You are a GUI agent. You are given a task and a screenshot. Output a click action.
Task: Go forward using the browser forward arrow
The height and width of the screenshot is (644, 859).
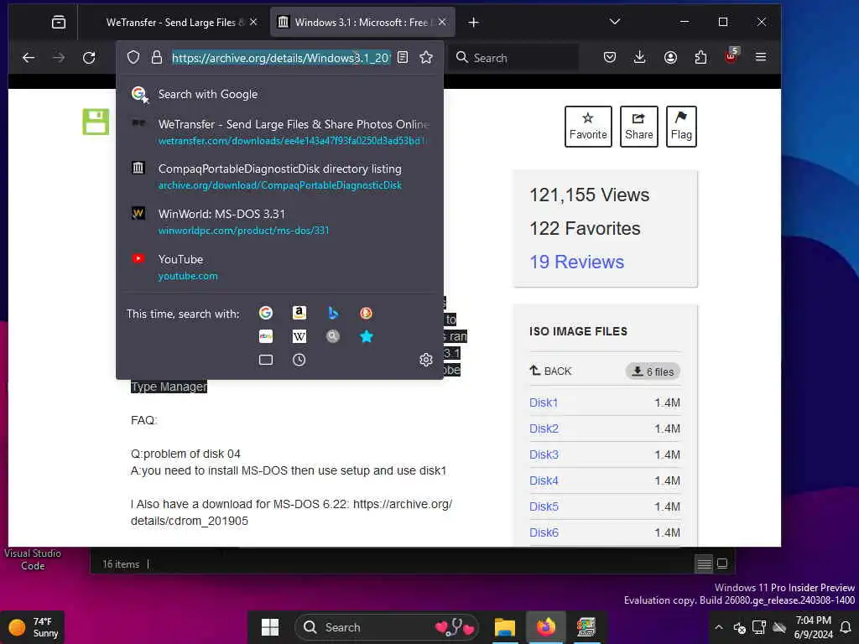[59, 58]
